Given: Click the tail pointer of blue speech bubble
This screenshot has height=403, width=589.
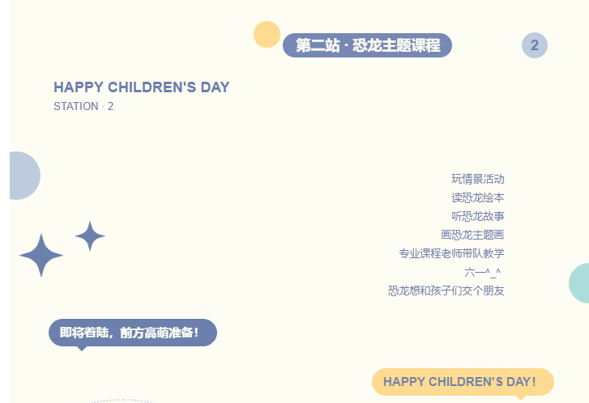Looking at the screenshot, I should 82,349.
